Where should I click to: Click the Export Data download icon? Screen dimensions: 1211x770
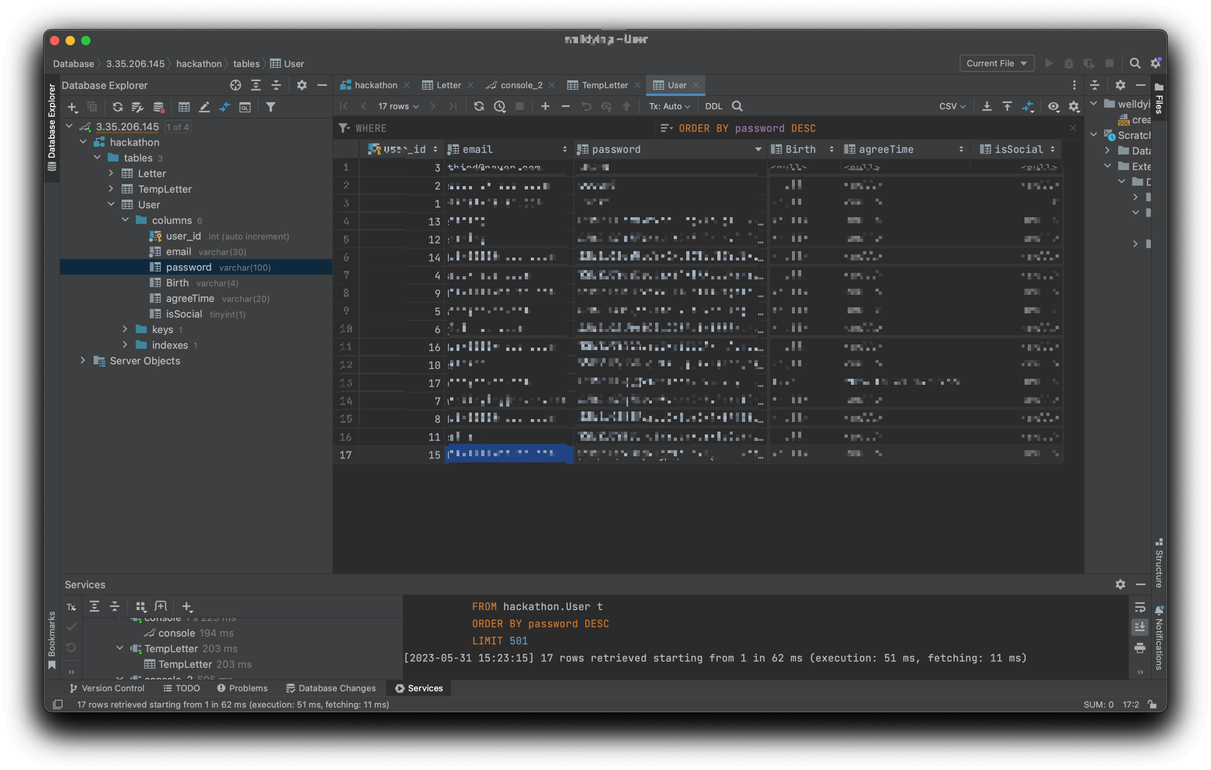click(x=987, y=106)
